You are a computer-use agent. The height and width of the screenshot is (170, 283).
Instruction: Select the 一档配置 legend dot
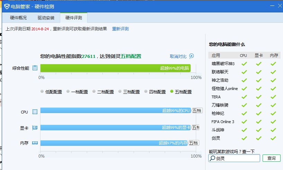tap(68, 91)
